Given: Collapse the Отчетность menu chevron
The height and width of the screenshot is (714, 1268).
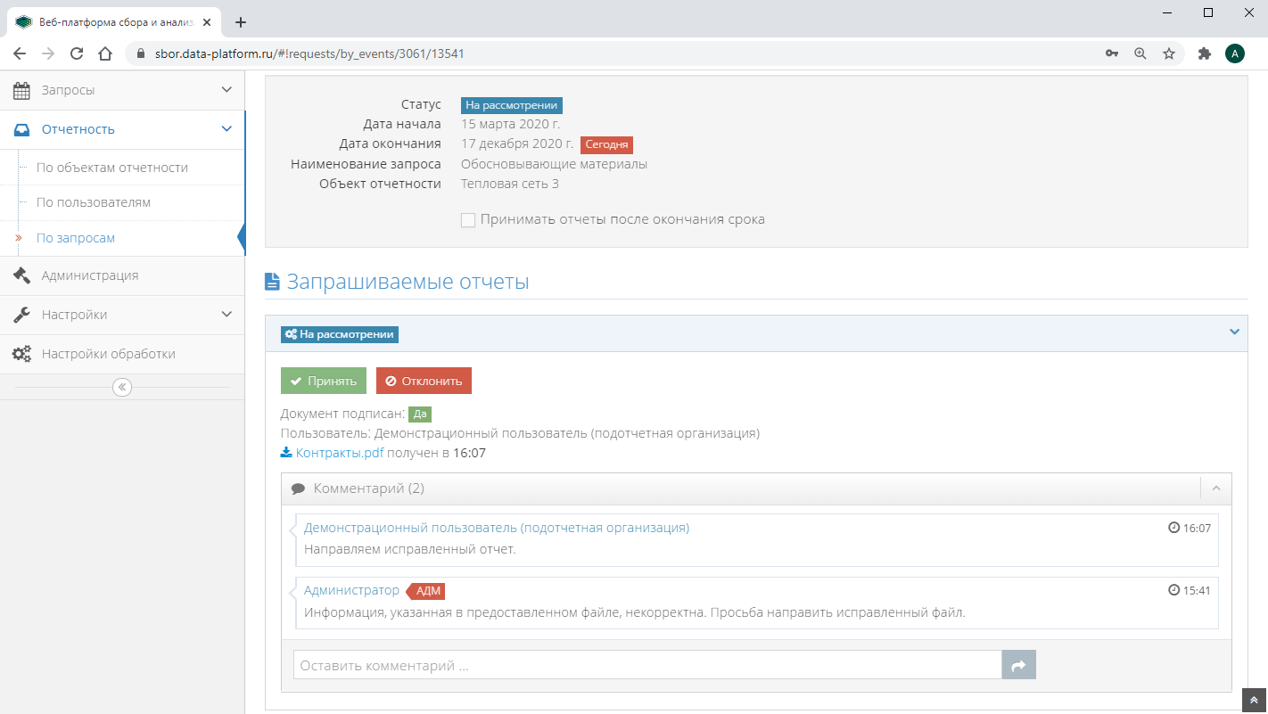Looking at the screenshot, I should [x=226, y=129].
